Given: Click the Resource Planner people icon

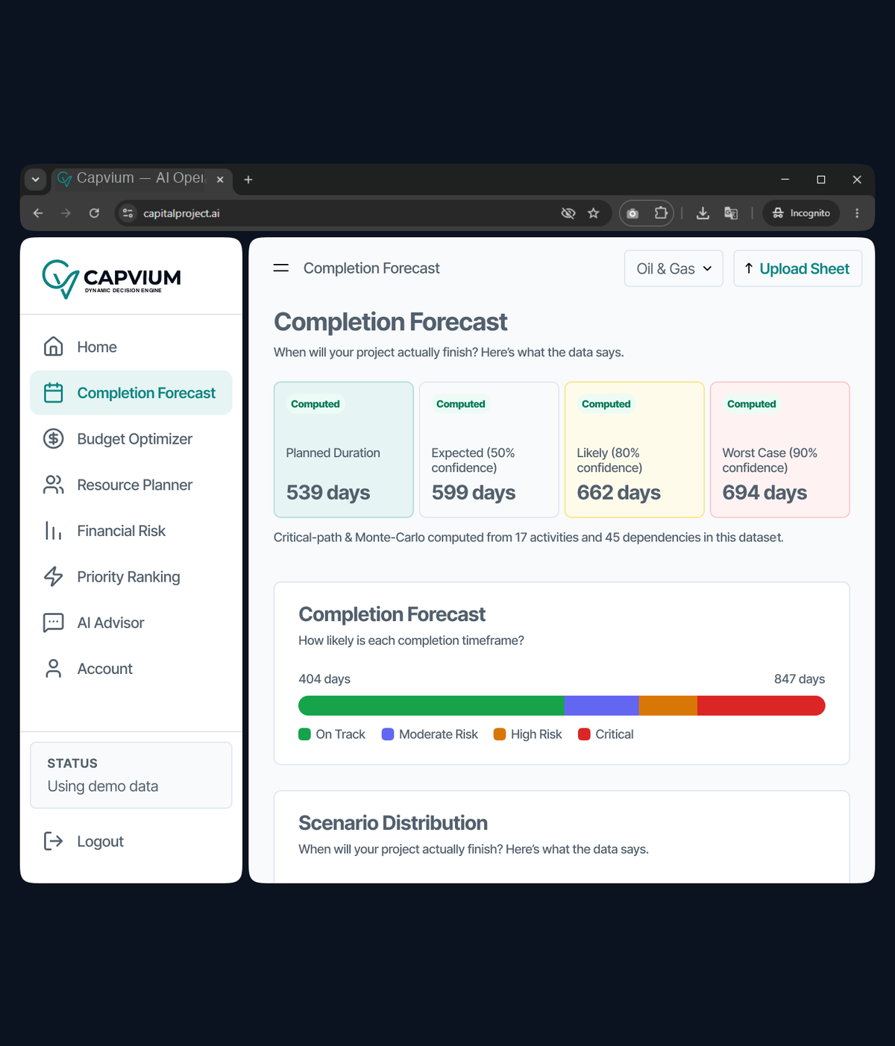Looking at the screenshot, I should click(x=54, y=485).
